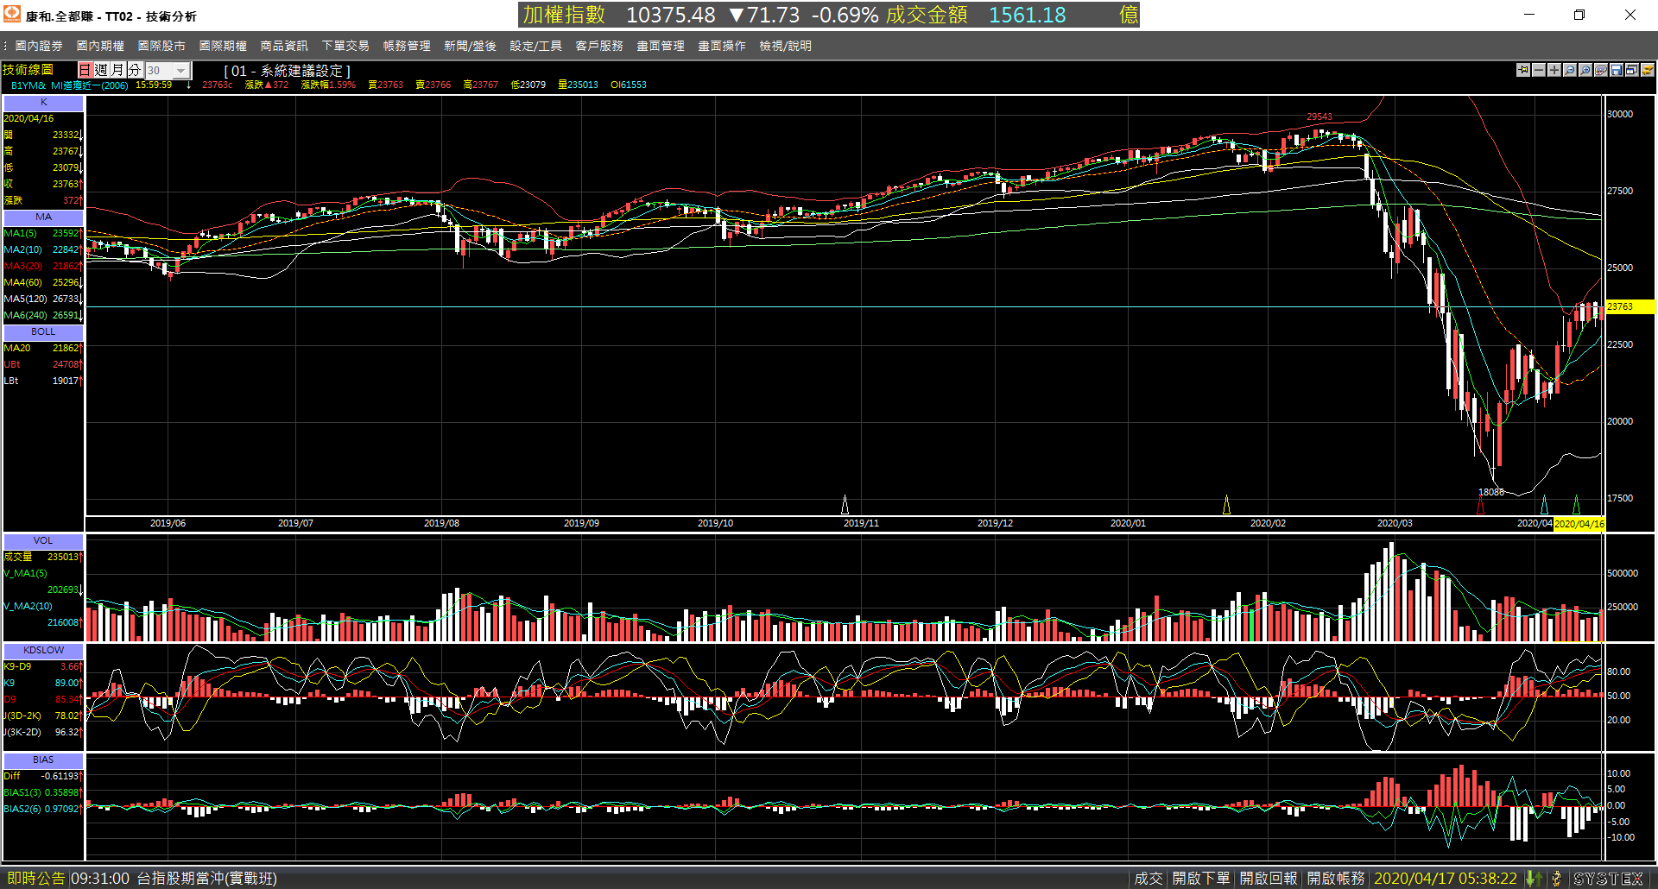Select the 日 daily period button

tap(85, 70)
